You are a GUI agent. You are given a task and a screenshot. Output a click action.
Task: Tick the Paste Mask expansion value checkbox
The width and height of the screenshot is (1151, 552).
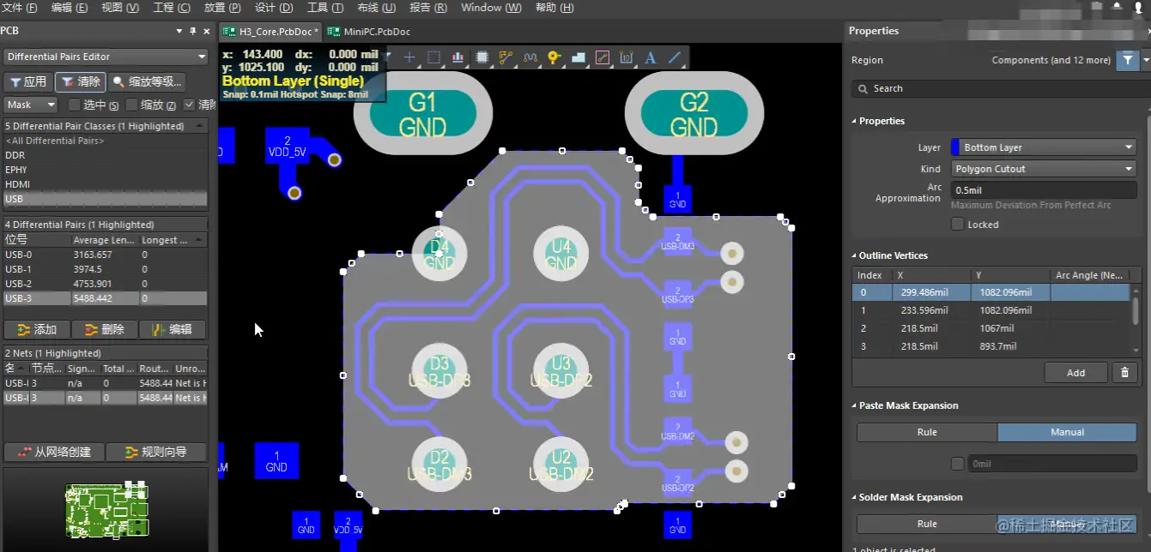pos(957,464)
